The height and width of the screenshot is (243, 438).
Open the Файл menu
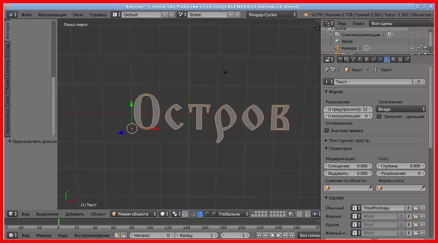tap(26, 15)
